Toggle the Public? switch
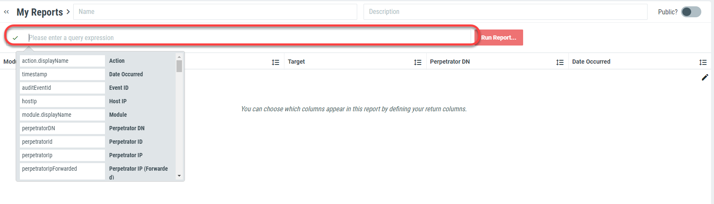The image size is (714, 204). point(691,12)
